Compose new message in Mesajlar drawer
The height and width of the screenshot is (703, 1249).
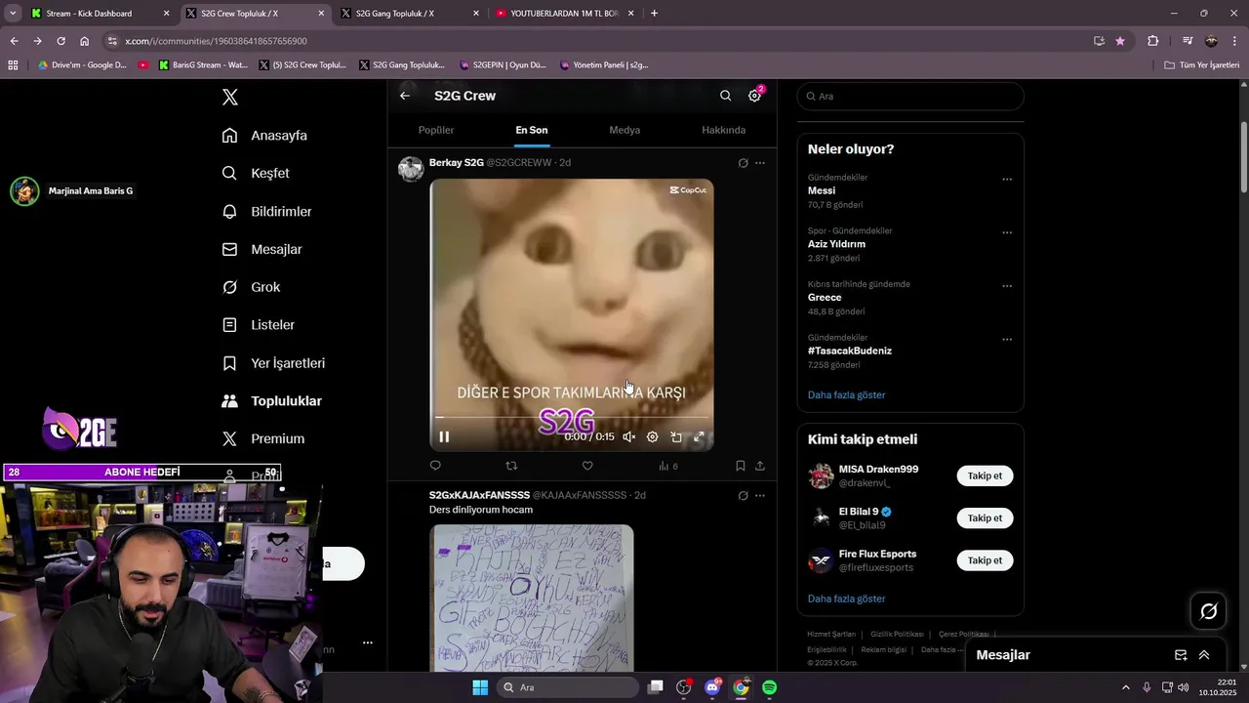[1181, 655]
